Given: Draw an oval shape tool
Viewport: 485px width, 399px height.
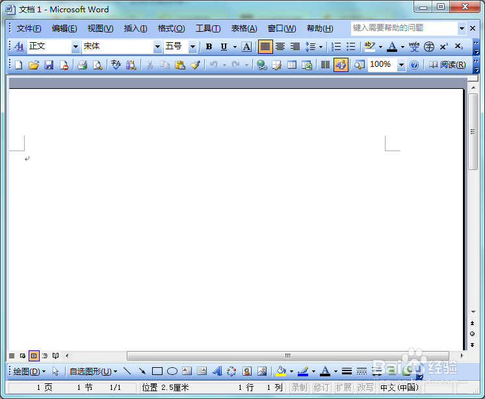Looking at the screenshot, I should (172, 371).
